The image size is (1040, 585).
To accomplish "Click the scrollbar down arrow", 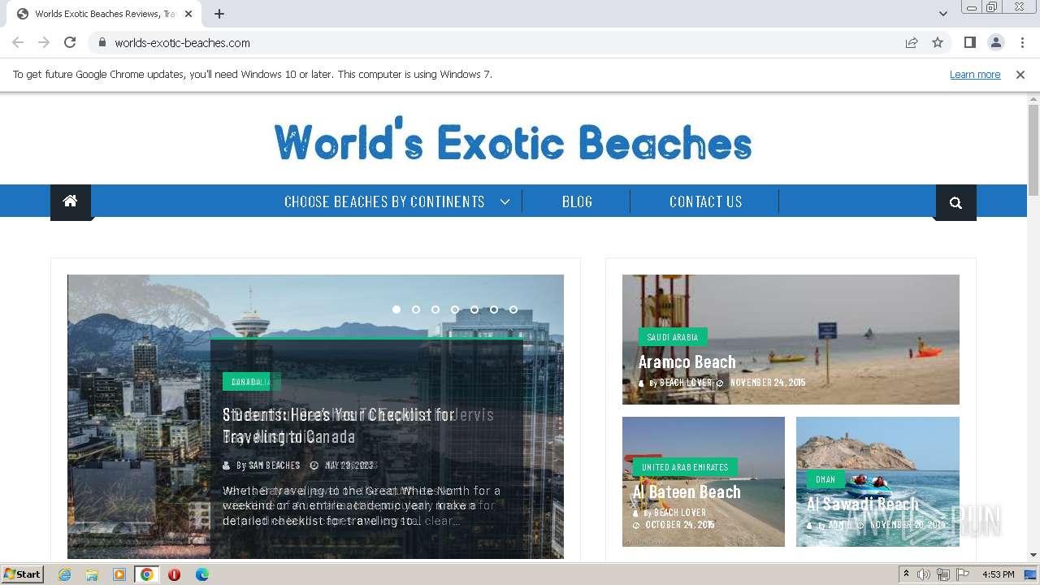I will [x=1033, y=555].
